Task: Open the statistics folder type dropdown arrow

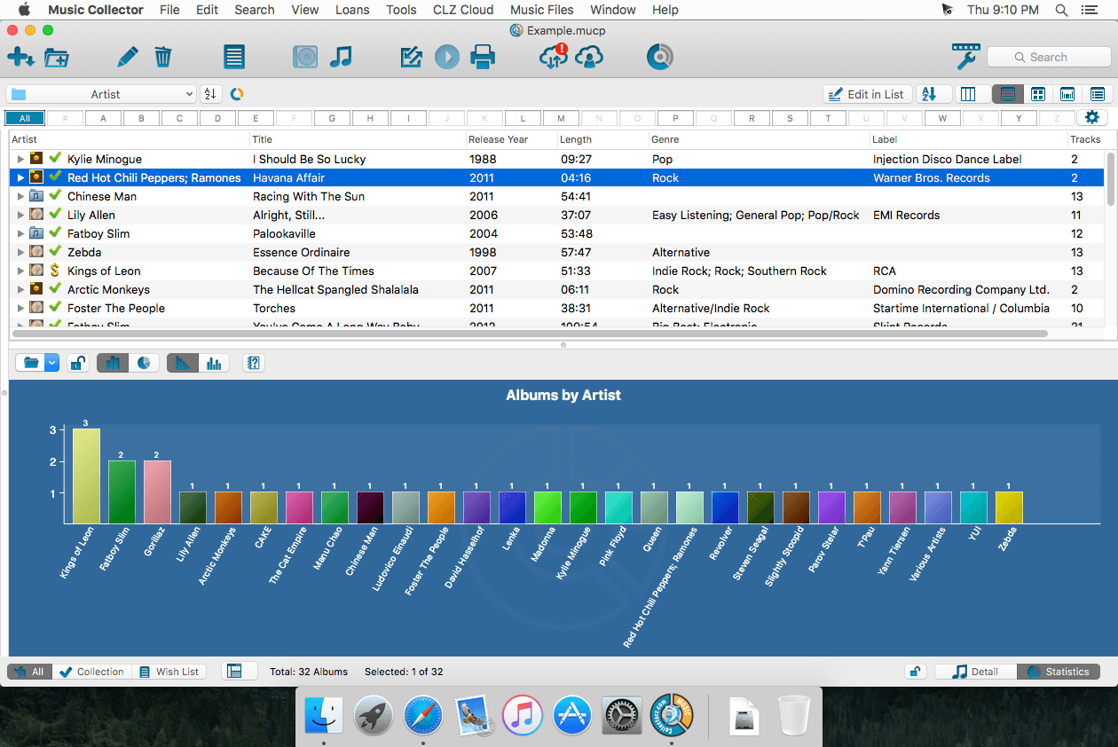Action: coord(51,363)
